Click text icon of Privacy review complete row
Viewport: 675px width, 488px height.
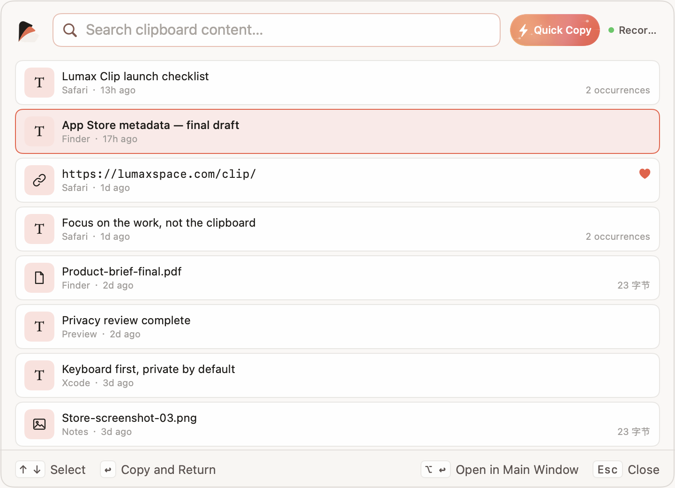[39, 327]
